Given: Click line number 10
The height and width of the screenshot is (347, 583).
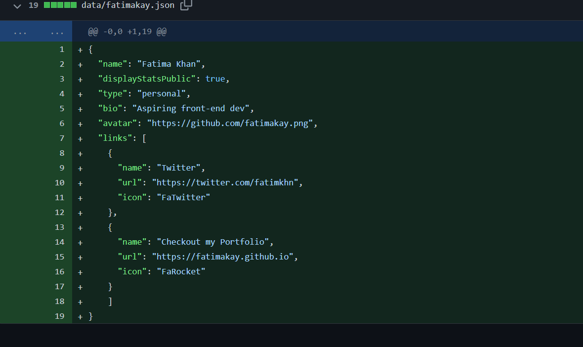Looking at the screenshot, I should point(59,183).
